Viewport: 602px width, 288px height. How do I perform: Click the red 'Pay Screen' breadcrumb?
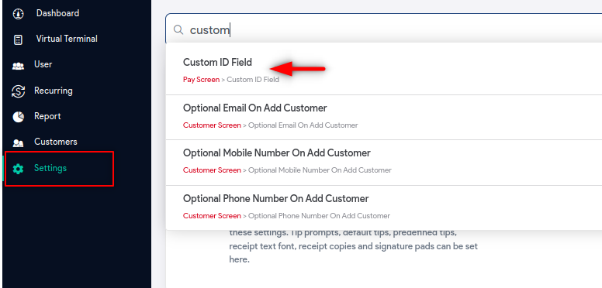pos(201,80)
